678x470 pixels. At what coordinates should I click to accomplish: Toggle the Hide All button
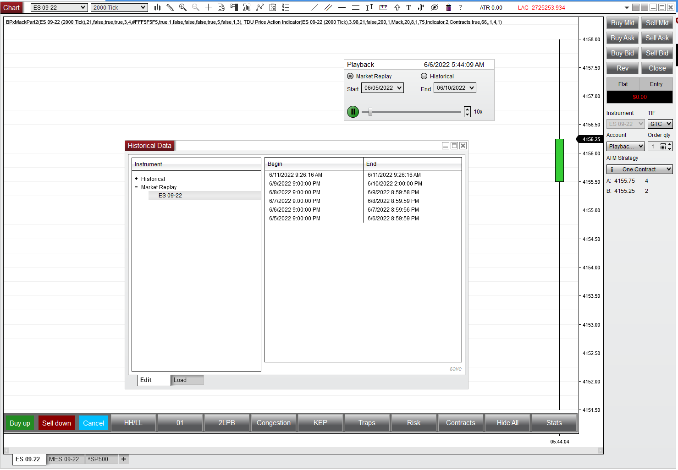pos(507,423)
